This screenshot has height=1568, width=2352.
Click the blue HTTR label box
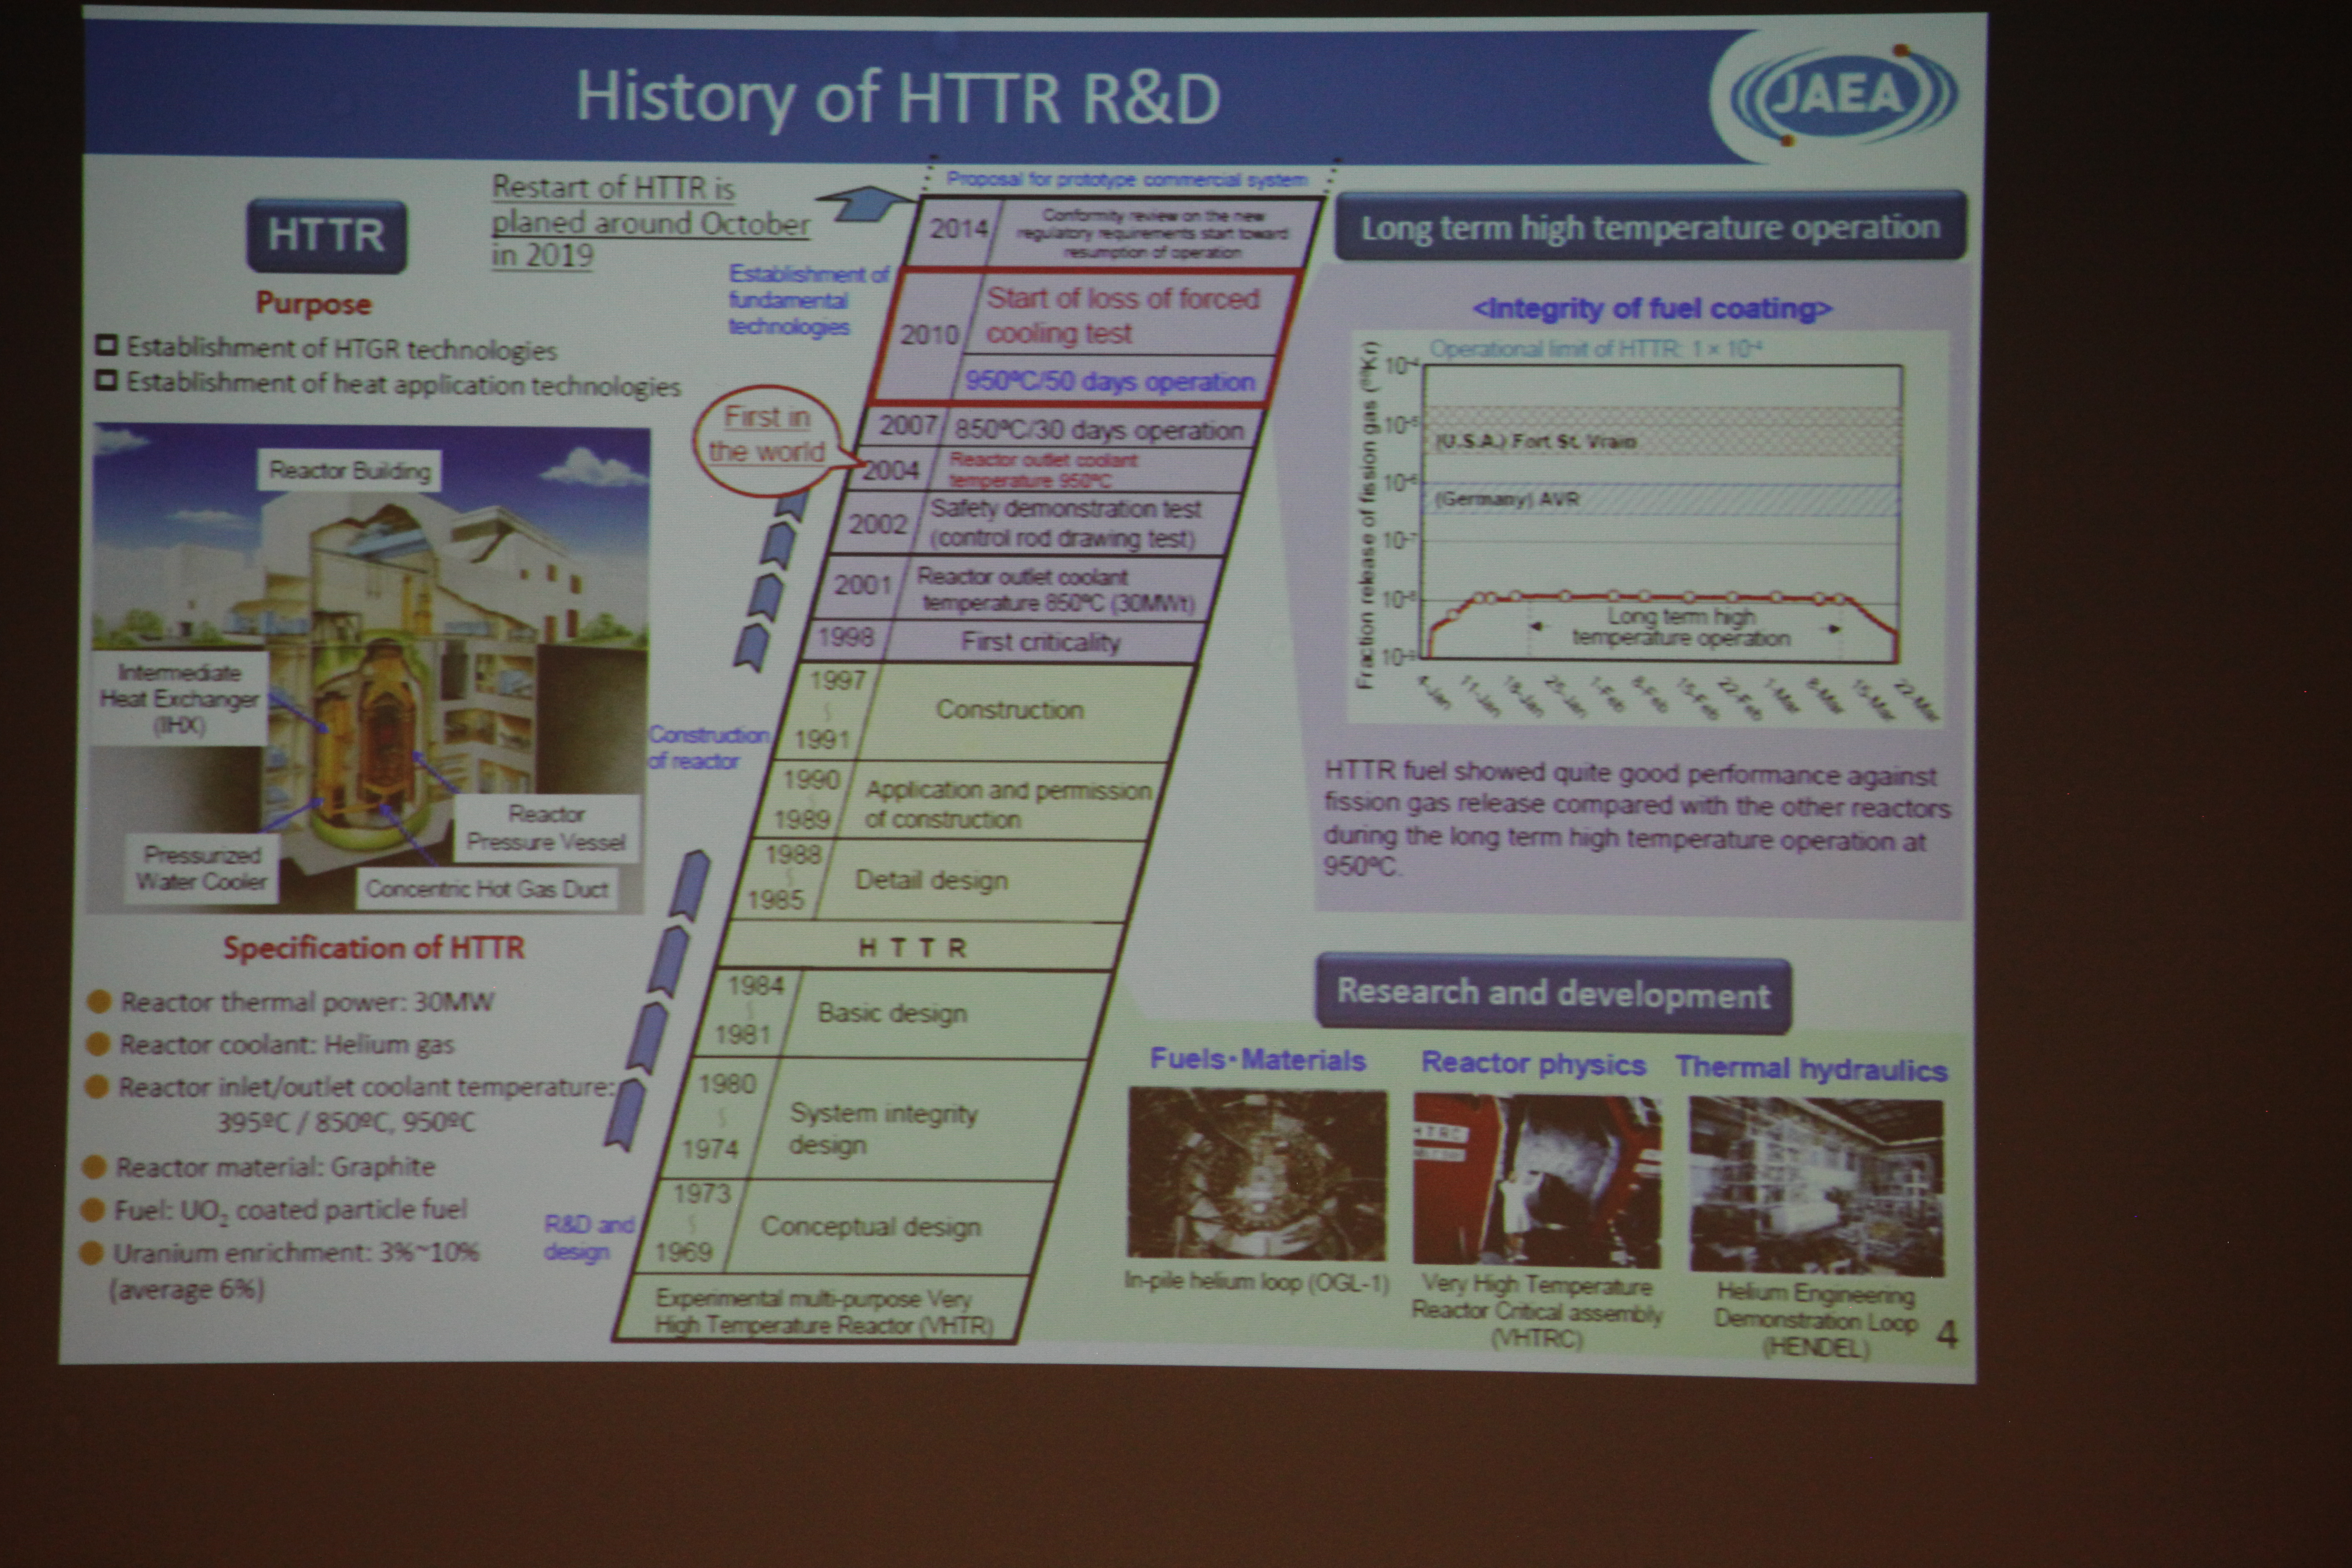point(326,236)
